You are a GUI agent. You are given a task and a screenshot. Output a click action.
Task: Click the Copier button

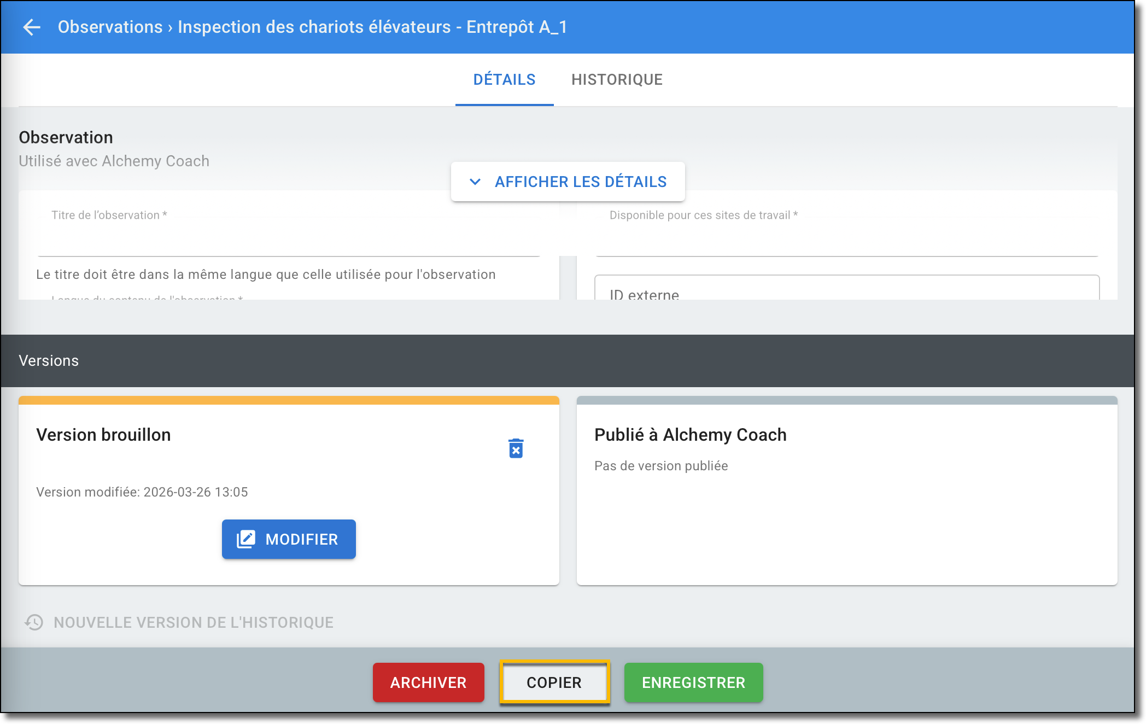tap(554, 682)
